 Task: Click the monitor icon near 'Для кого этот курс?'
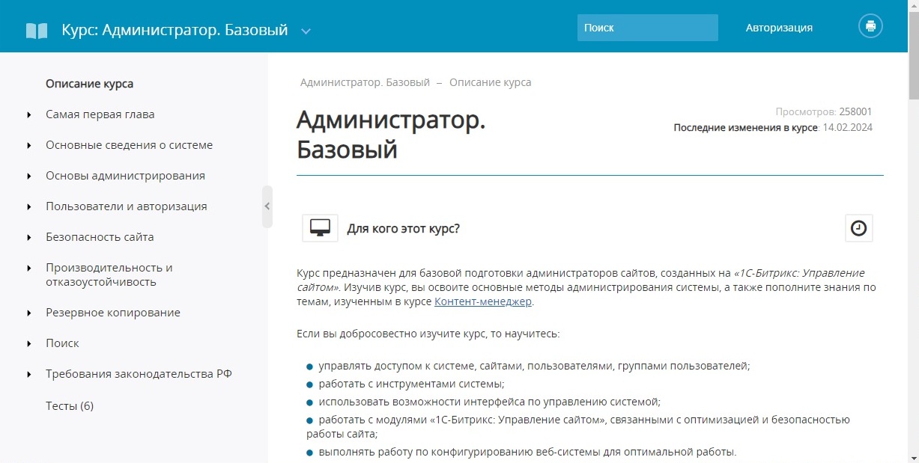(320, 228)
